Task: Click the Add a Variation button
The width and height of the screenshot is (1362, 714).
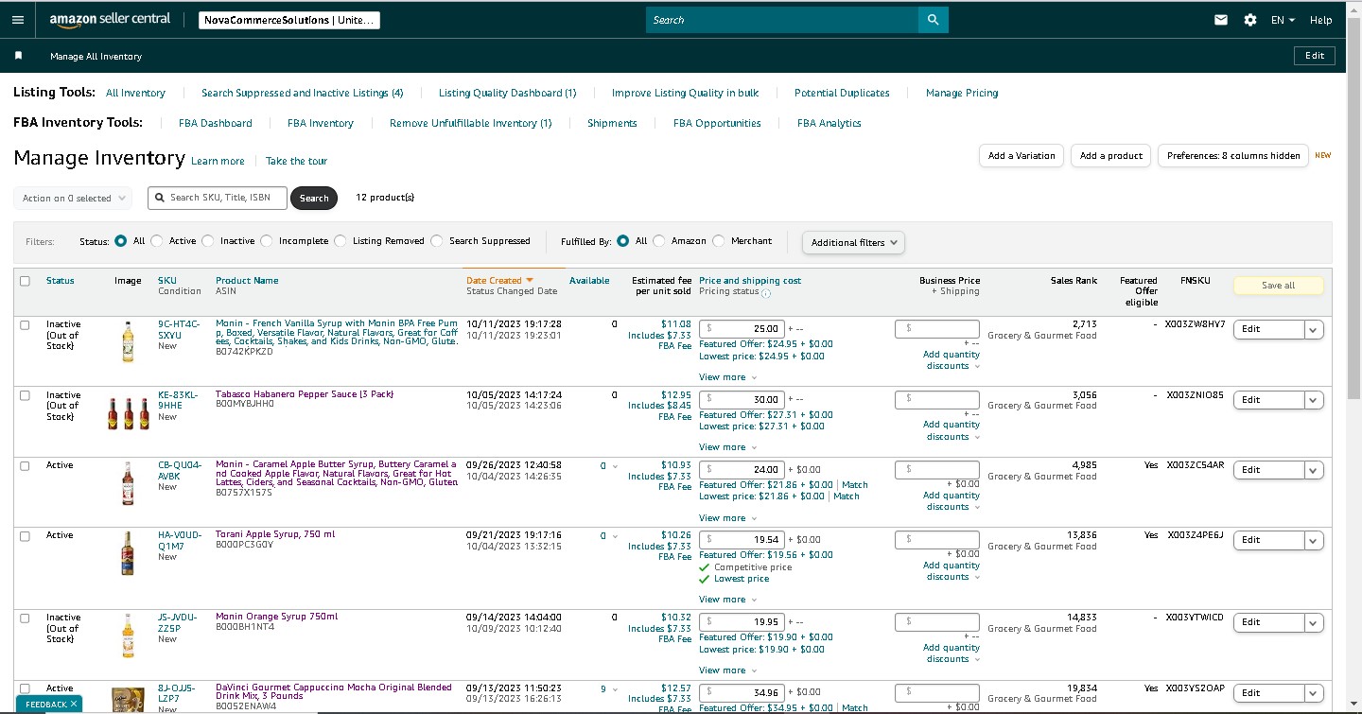Action: 1021,156
